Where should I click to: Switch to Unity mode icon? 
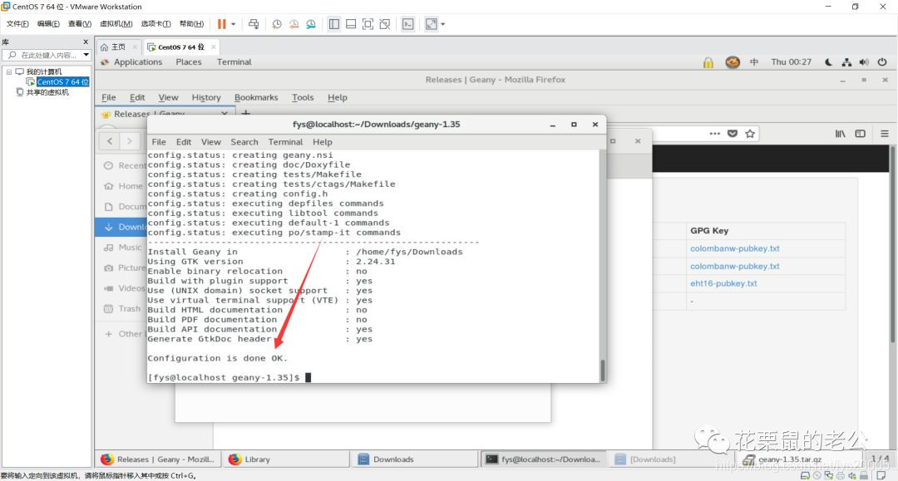385,24
